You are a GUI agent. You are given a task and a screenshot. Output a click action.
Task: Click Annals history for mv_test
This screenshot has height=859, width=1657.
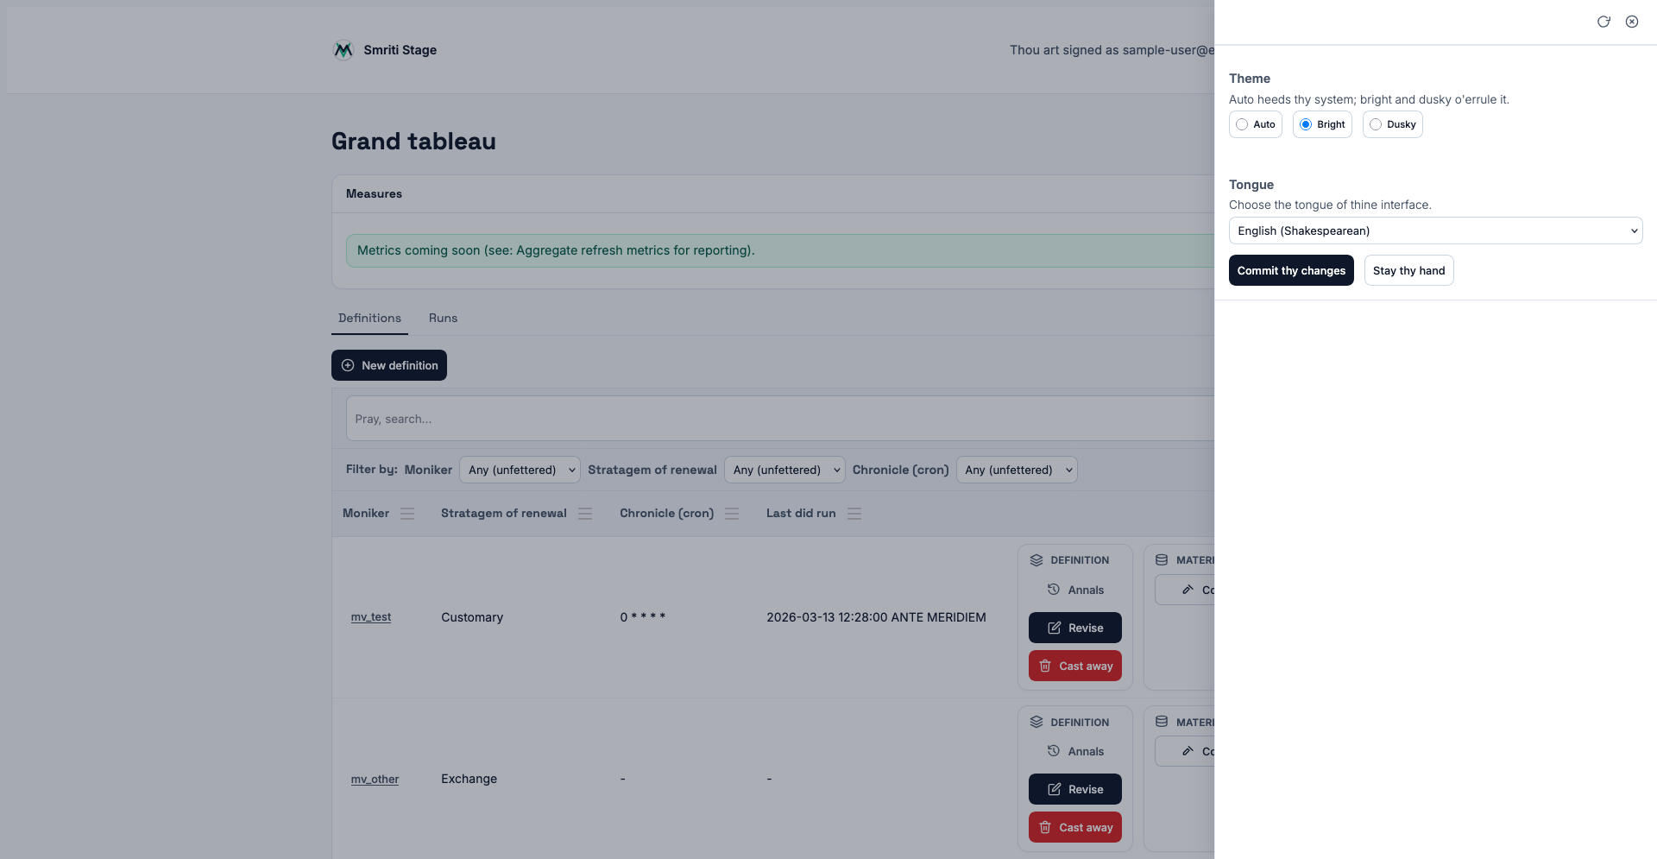coord(1075,590)
